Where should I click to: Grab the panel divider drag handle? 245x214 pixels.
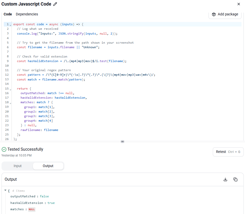[x=122, y=142]
